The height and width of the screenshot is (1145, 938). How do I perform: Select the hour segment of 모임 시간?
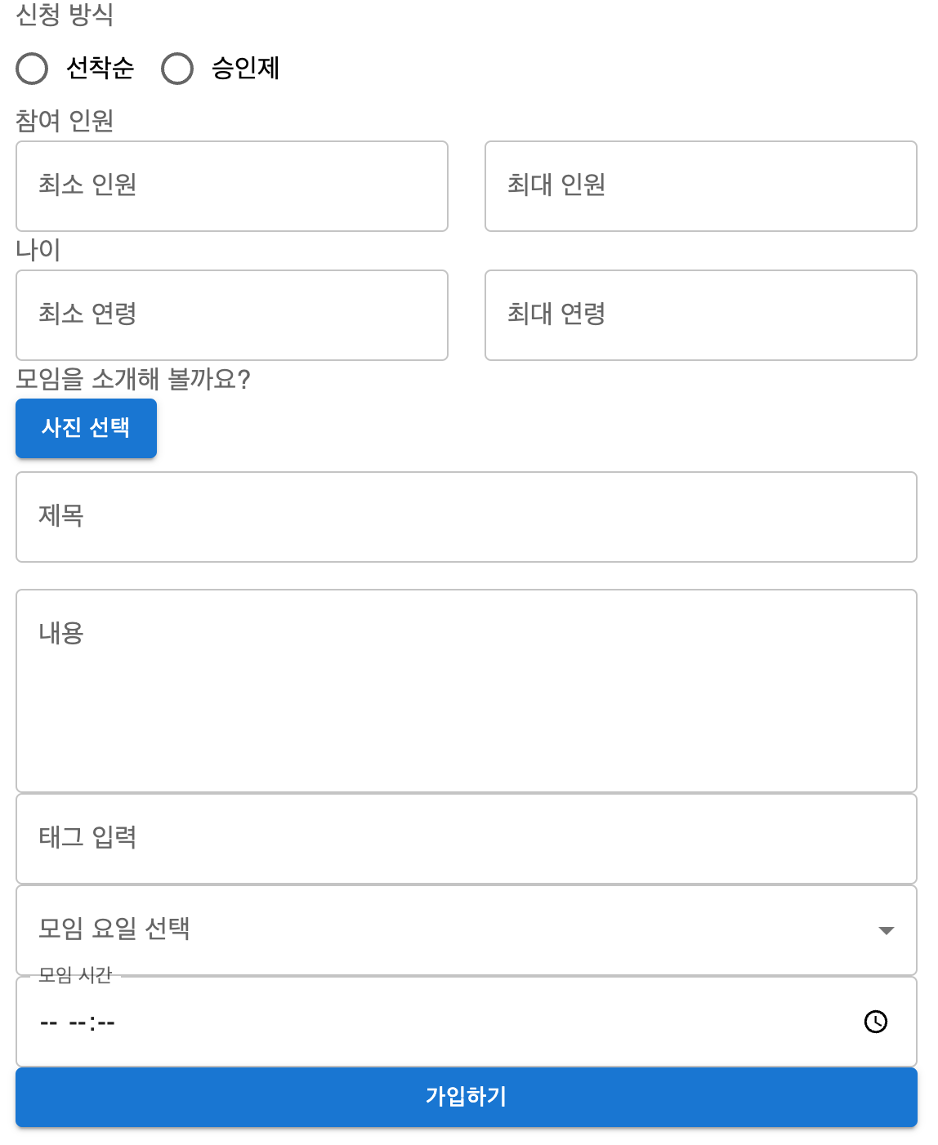pos(78,1022)
